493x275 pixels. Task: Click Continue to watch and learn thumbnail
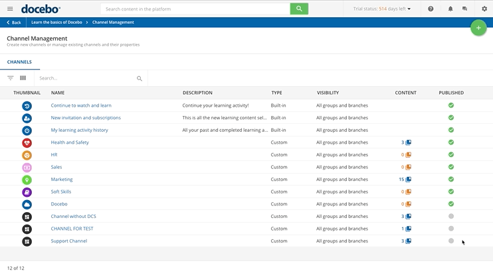pos(27,106)
